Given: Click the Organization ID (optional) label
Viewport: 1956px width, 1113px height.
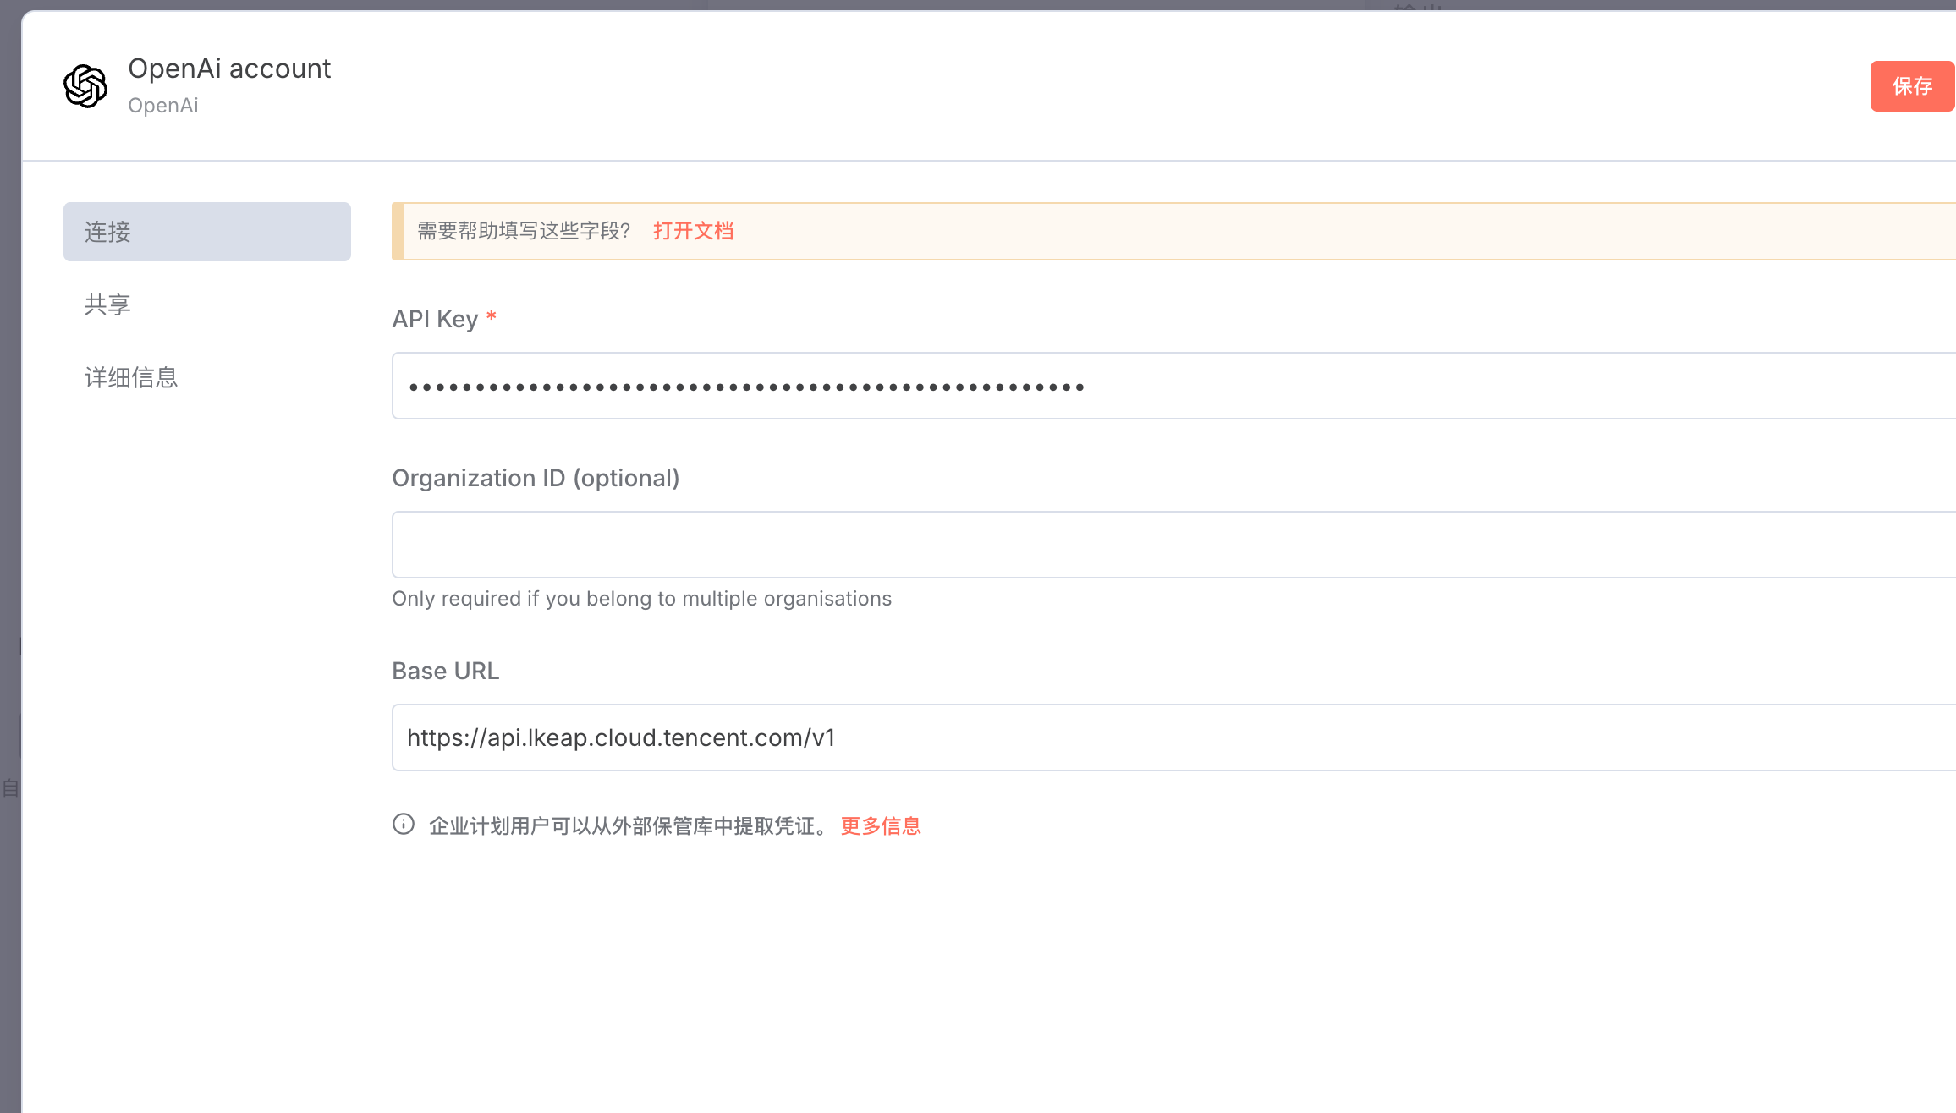Looking at the screenshot, I should tap(536, 478).
